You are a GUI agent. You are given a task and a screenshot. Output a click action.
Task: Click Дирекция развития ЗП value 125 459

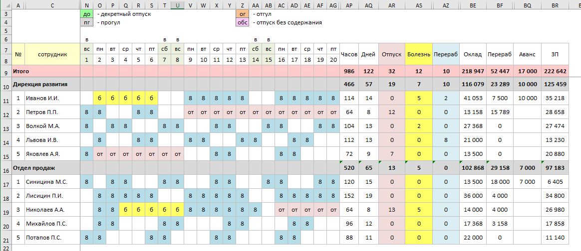(x=555, y=85)
